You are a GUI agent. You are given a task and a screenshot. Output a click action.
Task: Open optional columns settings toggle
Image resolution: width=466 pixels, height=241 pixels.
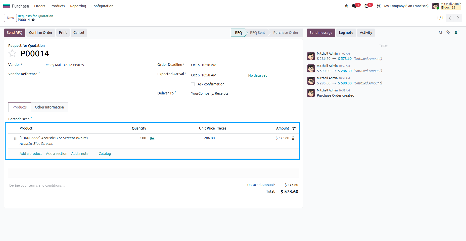(x=294, y=128)
